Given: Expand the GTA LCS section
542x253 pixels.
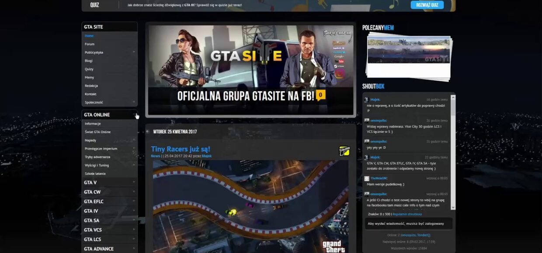Looking at the screenshot, I should (x=134, y=239).
